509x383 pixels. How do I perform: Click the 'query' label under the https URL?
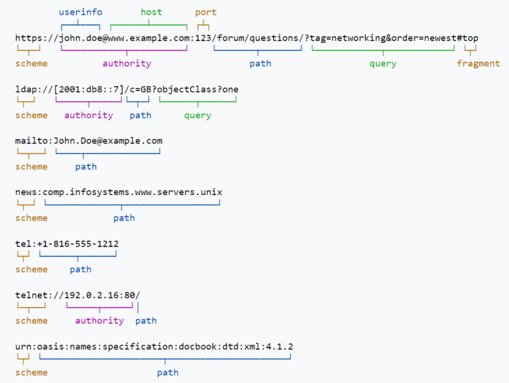(x=382, y=64)
